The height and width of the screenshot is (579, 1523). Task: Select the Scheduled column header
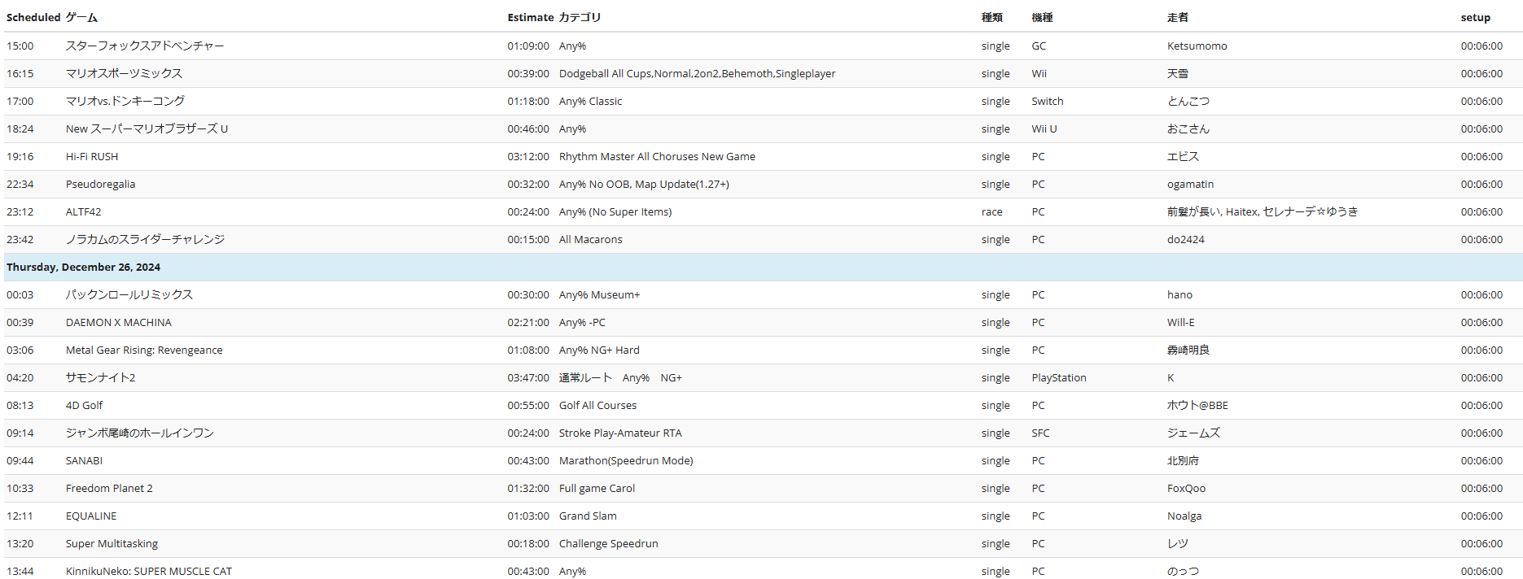pyautogui.click(x=33, y=17)
